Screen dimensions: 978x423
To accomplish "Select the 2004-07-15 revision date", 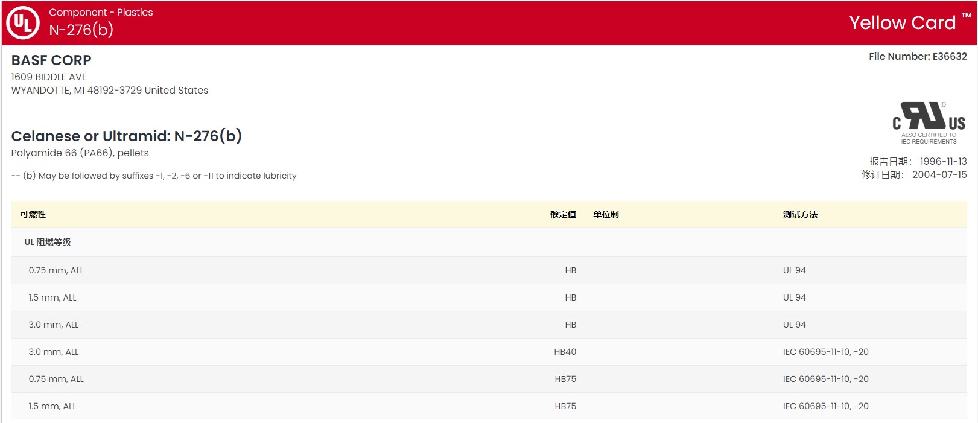I will click(x=939, y=174).
